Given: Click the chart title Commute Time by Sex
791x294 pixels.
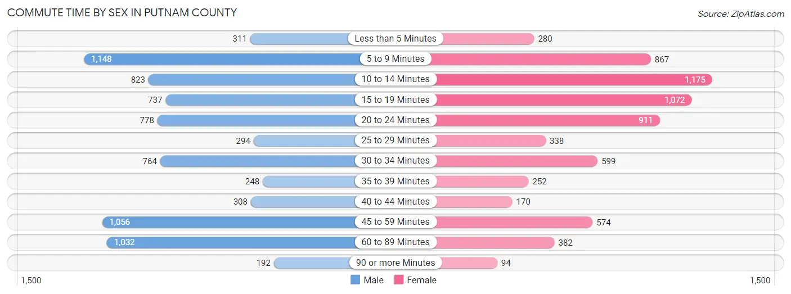Looking at the screenshot, I should [122, 12].
